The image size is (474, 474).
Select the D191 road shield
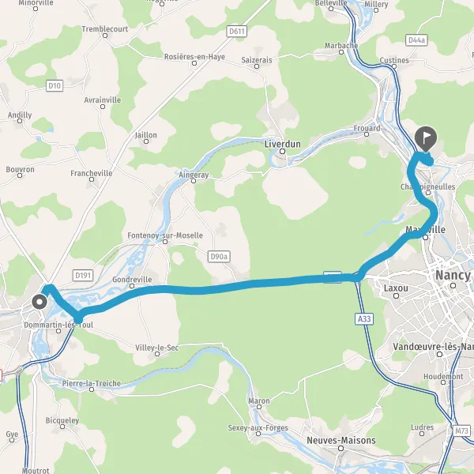[x=83, y=276]
